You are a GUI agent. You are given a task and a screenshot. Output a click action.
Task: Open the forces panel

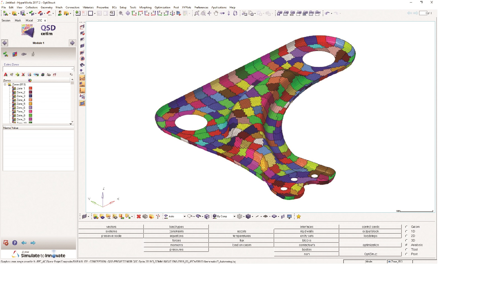tap(176, 240)
